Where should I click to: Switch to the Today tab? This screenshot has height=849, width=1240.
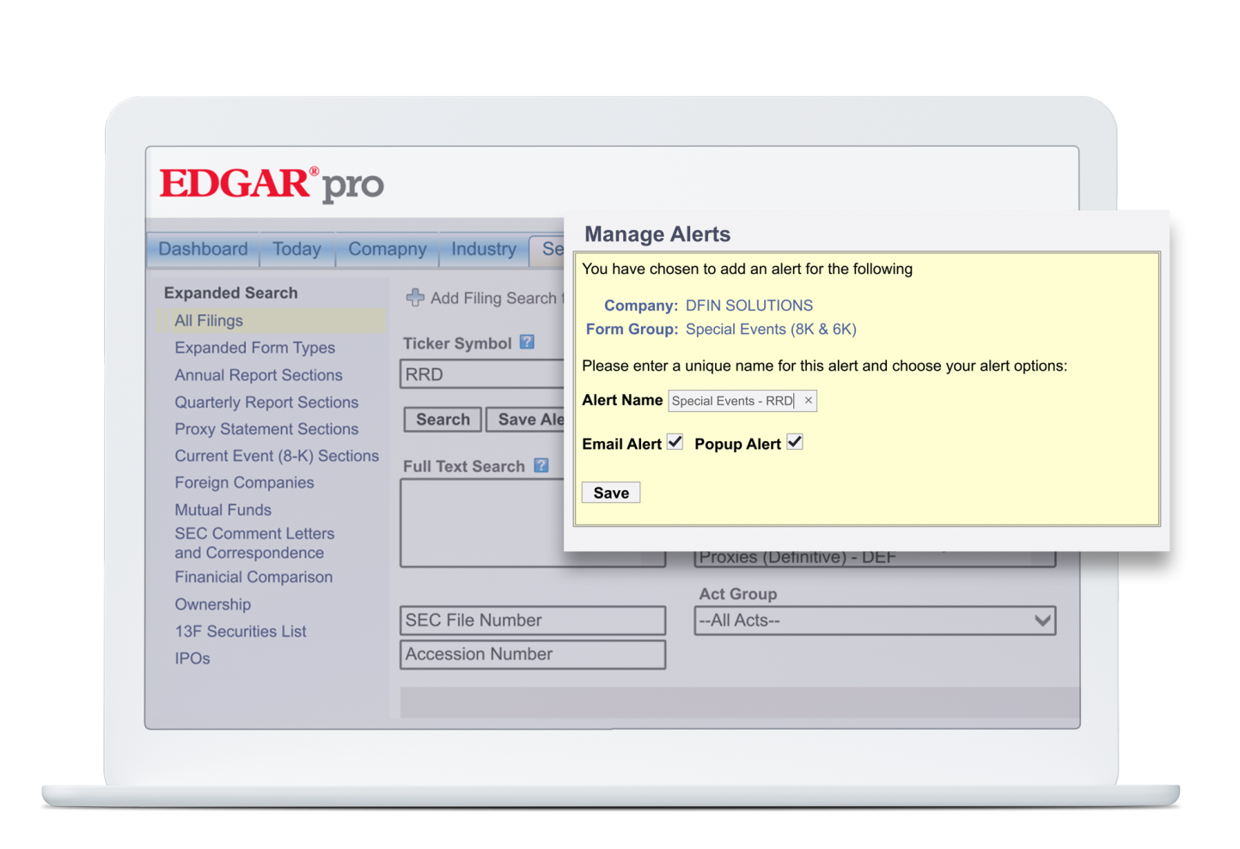(296, 249)
